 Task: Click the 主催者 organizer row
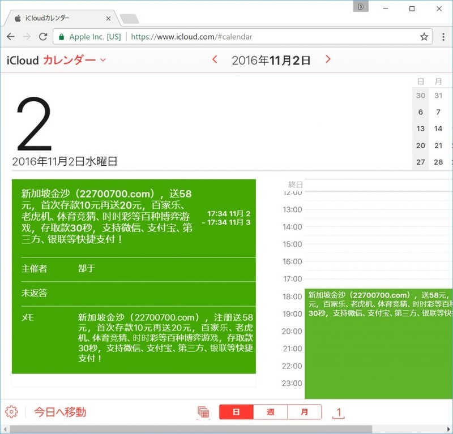point(138,269)
